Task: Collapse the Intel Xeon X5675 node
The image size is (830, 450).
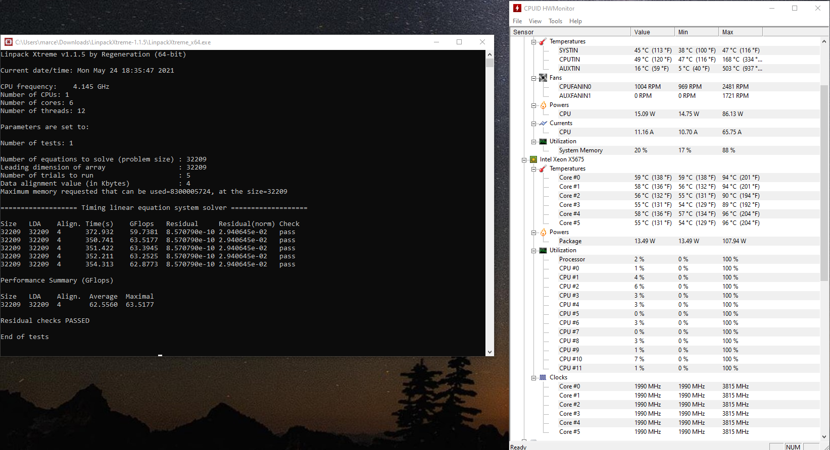Action: [524, 159]
